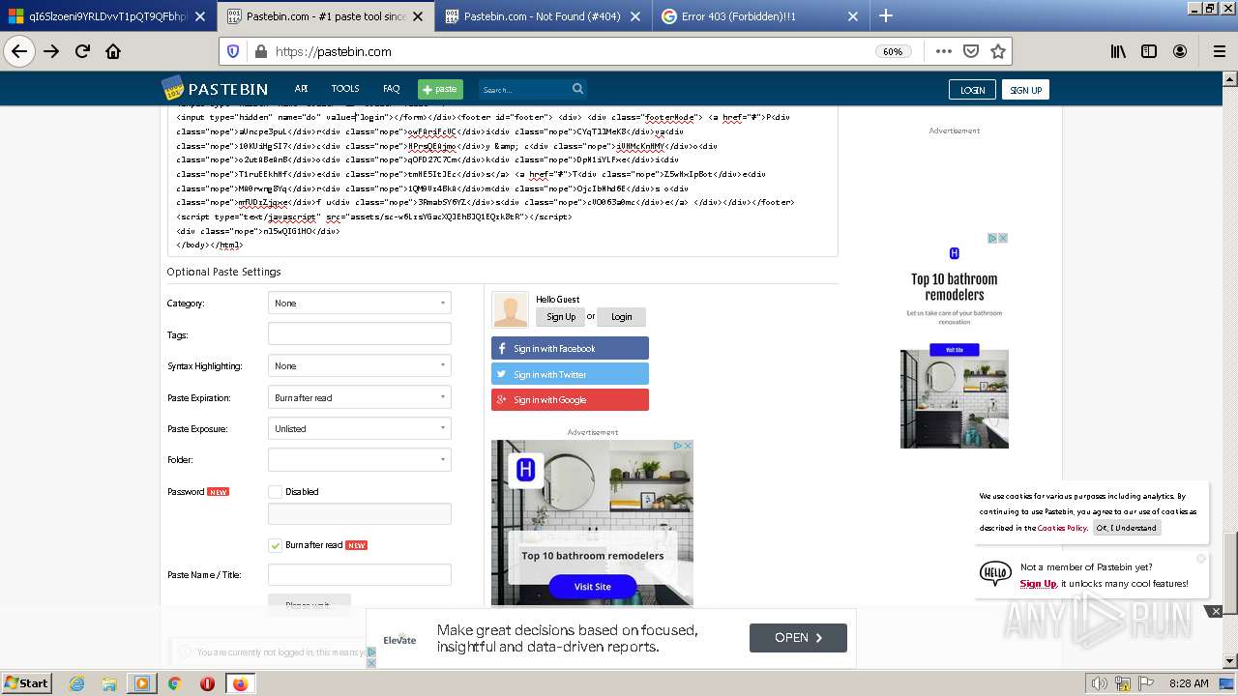Toggle the sidebar view icon
The height and width of the screenshot is (696, 1238).
(x=1149, y=51)
